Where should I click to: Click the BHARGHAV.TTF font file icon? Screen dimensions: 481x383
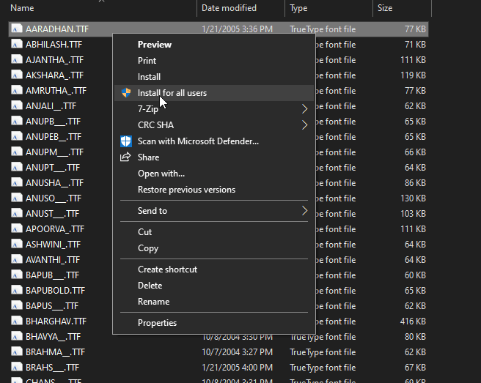pyautogui.click(x=16, y=321)
